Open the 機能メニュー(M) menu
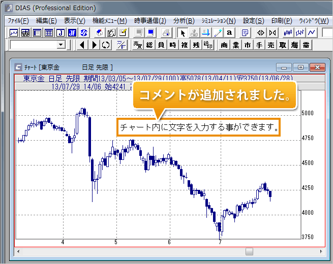This screenshot has height=264, width=333. (x=110, y=21)
